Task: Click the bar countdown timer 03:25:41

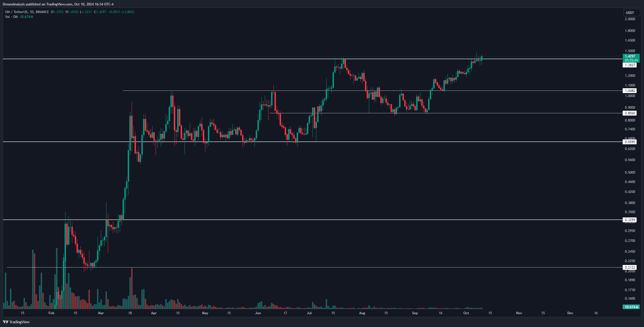Action: tap(631, 60)
